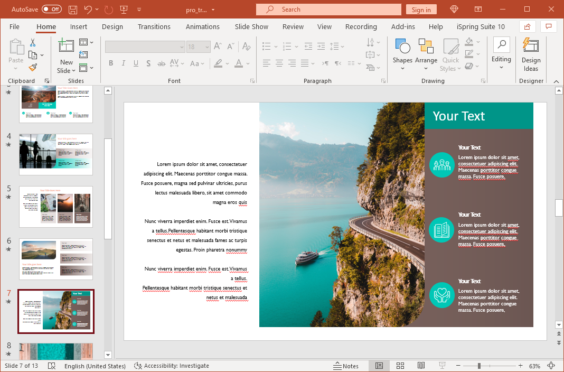Toggle the Notes pane
564x372 pixels.
pyautogui.click(x=346, y=366)
